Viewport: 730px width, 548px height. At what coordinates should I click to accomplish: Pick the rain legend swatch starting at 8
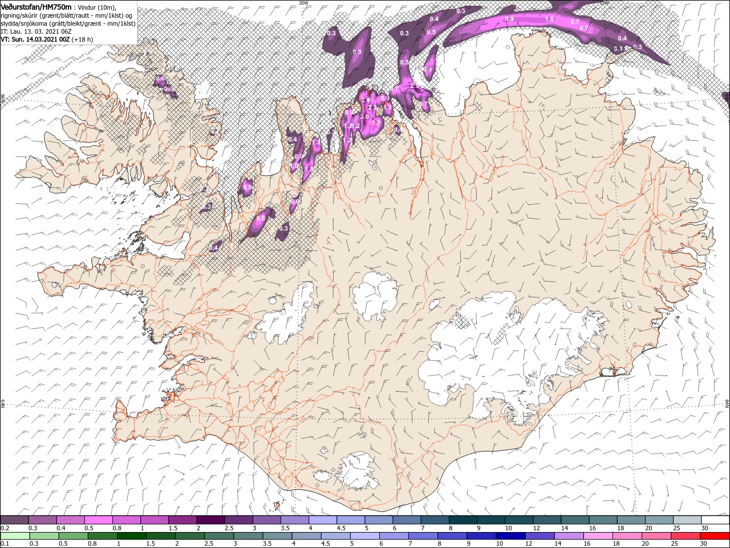pos(452,536)
